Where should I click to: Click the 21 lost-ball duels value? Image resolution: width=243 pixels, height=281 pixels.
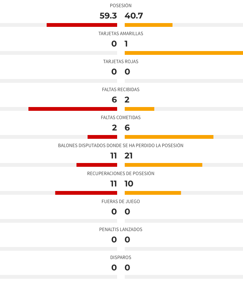(x=129, y=156)
